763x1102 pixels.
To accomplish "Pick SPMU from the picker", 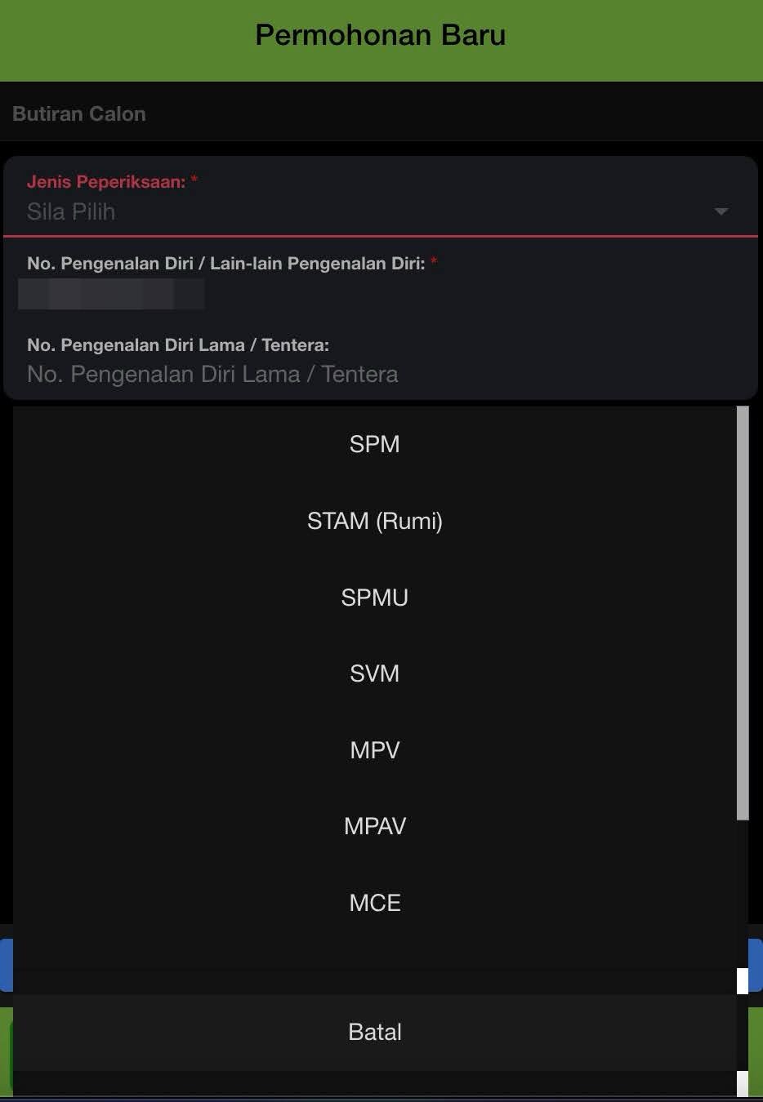I will pyautogui.click(x=374, y=597).
